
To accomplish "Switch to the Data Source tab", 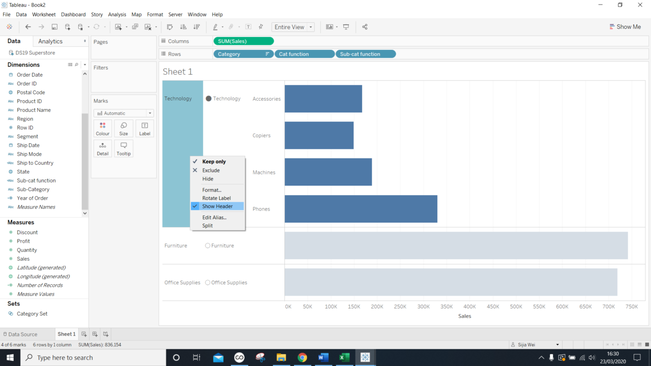I will coord(24,334).
